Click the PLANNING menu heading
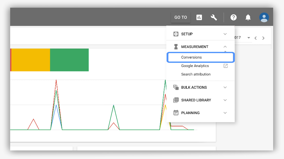Viewport: 284px width, 159px height. click(x=190, y=113)
